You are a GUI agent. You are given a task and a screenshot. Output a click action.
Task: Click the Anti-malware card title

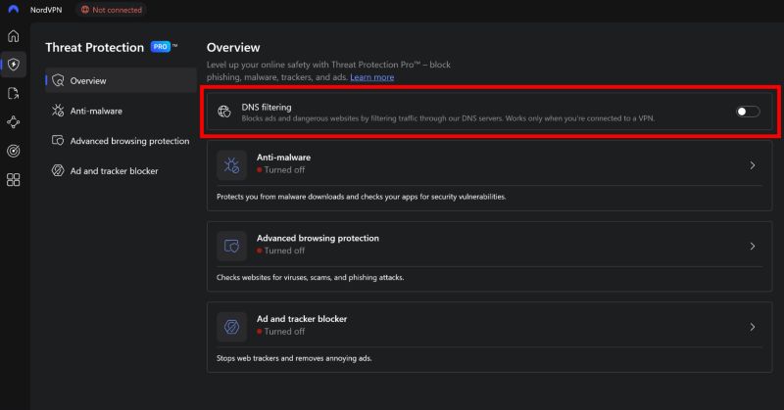(x=283, y=158)
